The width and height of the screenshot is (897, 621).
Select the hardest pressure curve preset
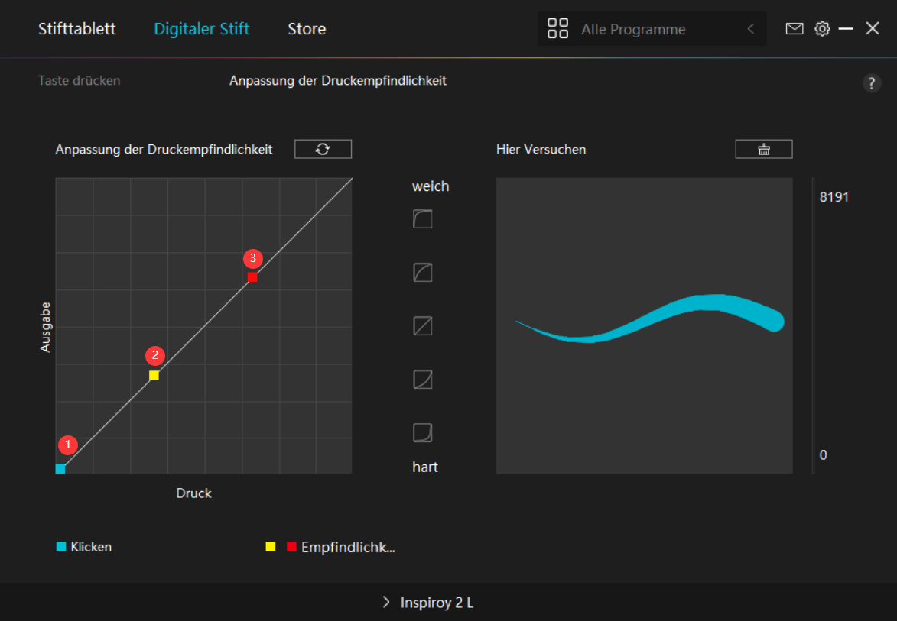pyautogui.click(x=423, y=433)
